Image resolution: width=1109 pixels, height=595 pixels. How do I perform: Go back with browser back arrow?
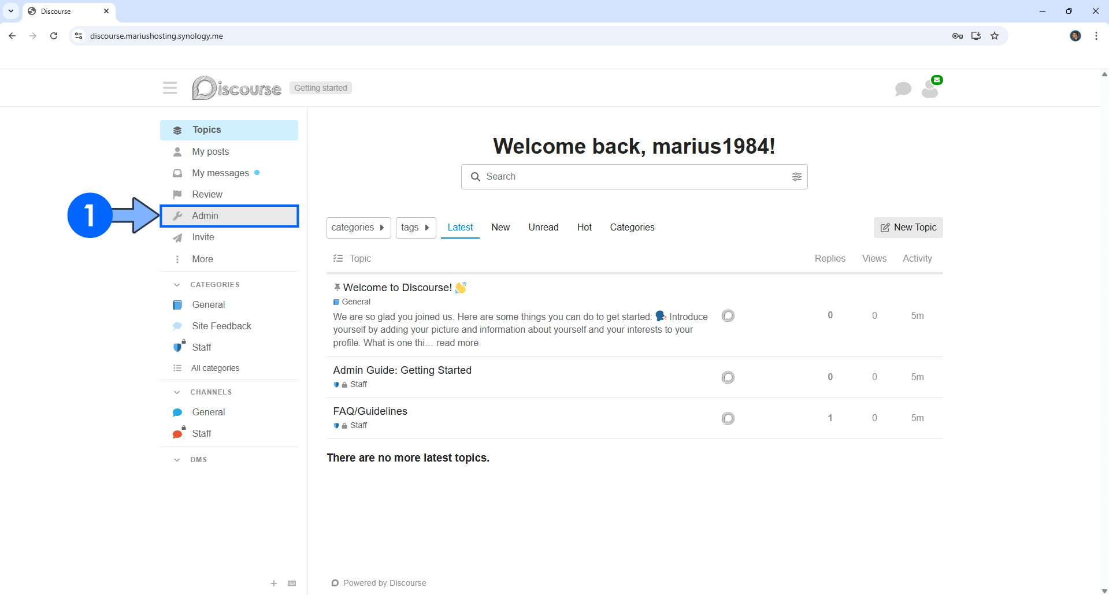pos(12,36)
